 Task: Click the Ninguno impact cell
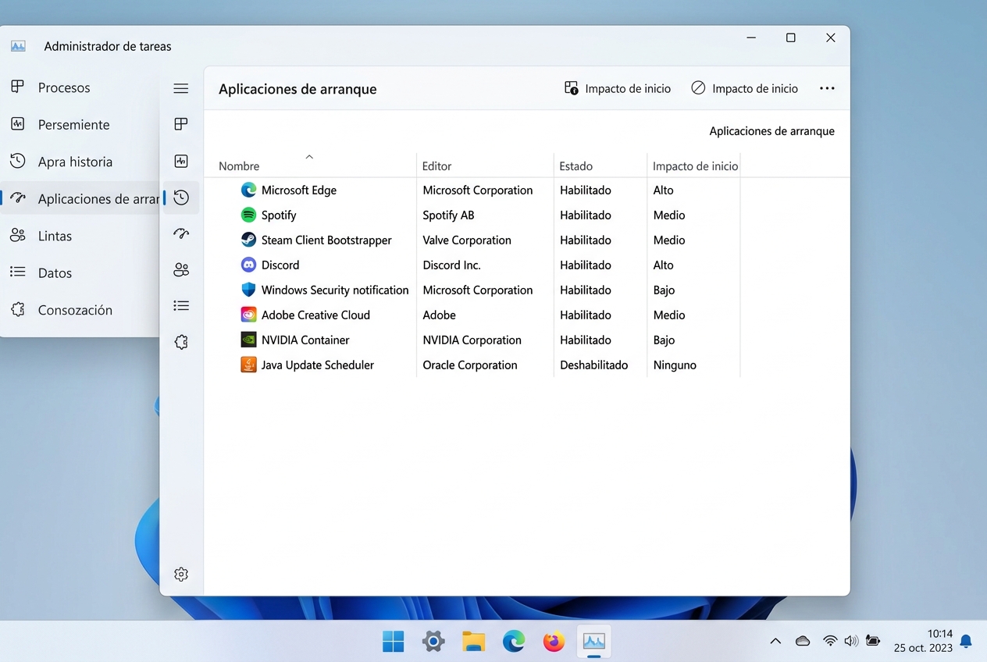click(675, 365)
